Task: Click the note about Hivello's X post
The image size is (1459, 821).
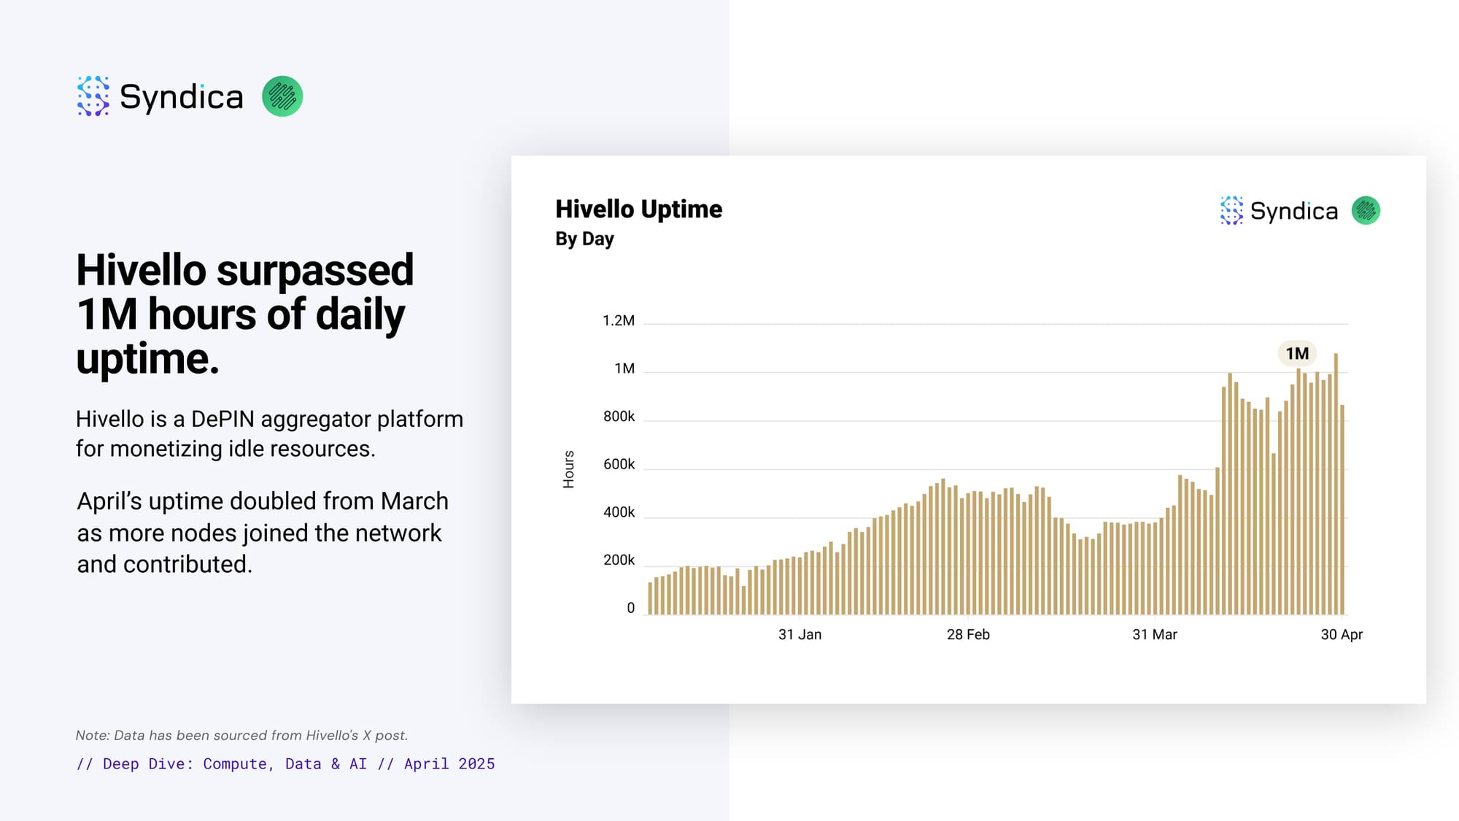Action: [241, 735]
